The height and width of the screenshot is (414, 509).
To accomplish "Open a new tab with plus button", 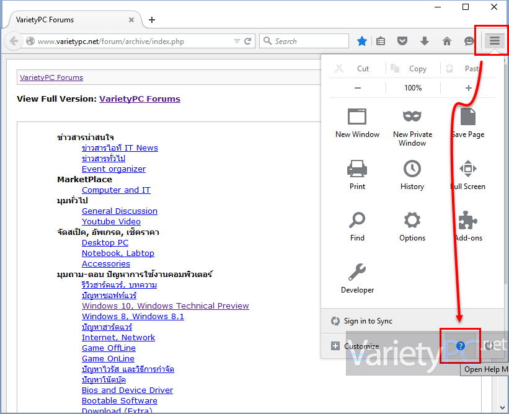I will (x=152, y=20).
